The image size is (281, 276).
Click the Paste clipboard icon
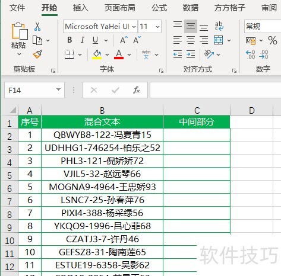tap(20, 31)
